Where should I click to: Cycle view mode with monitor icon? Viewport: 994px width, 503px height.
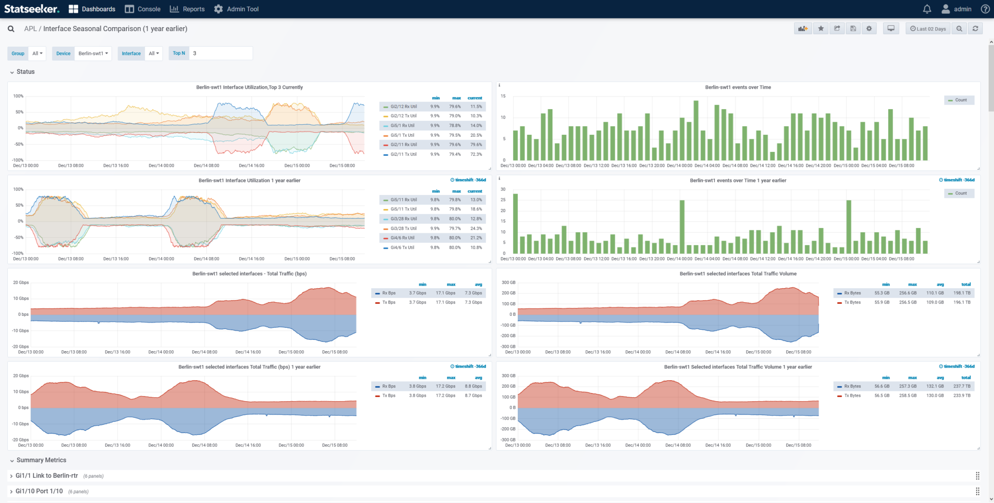point(891,29)
